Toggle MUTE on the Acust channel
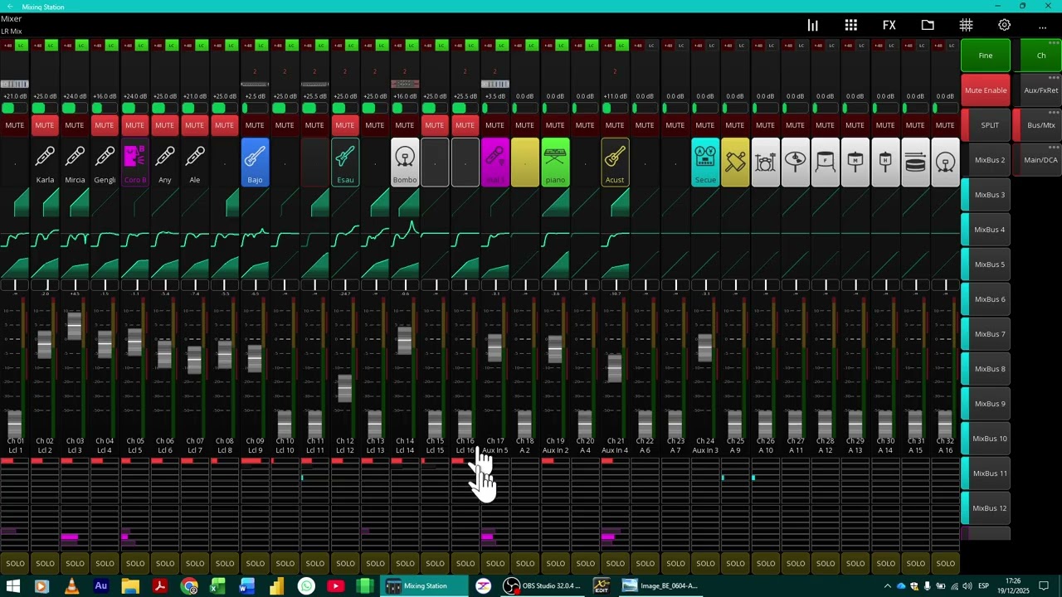Viewport: 1062px width, 597px height. [x=615, y=125]
